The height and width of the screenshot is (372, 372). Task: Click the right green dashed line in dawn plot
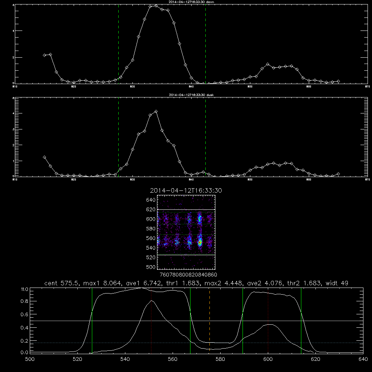(205, 44)
